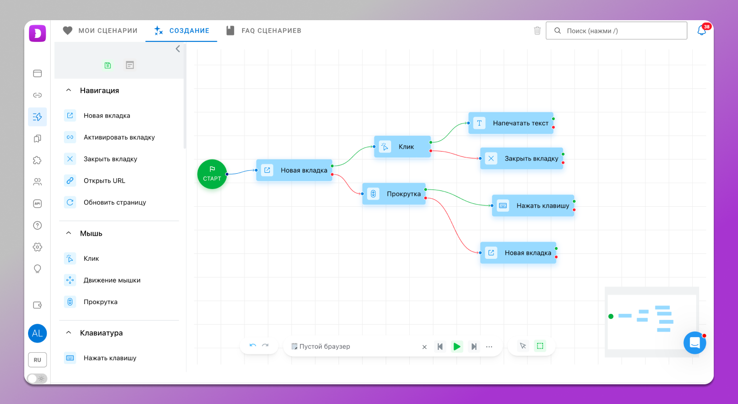Viewport: 738px width, 404px height.
Task: Click the minimap preview of the canvas
Action: pos(651,321)
